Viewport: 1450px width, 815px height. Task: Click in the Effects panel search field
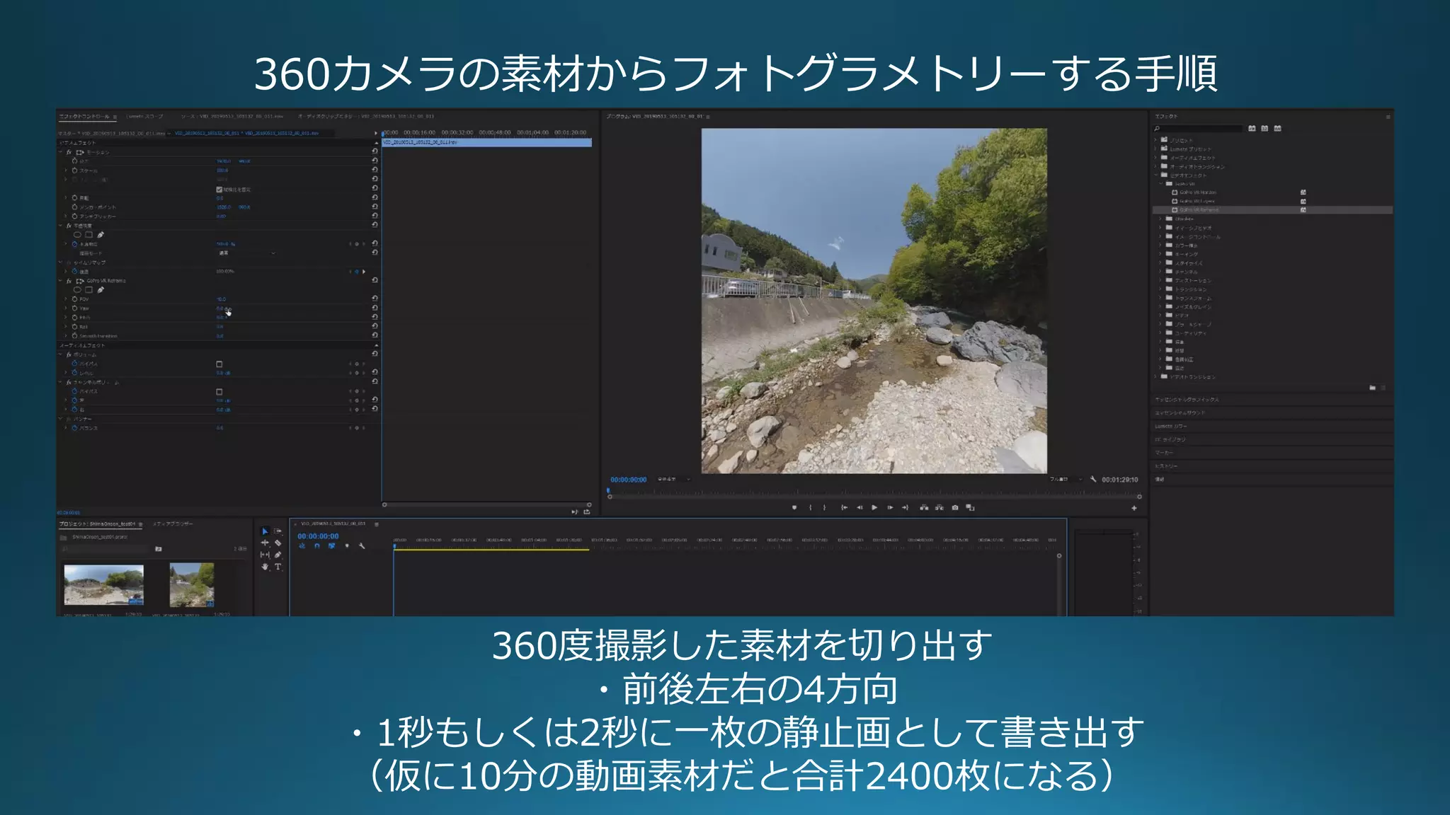(1198, 129)
